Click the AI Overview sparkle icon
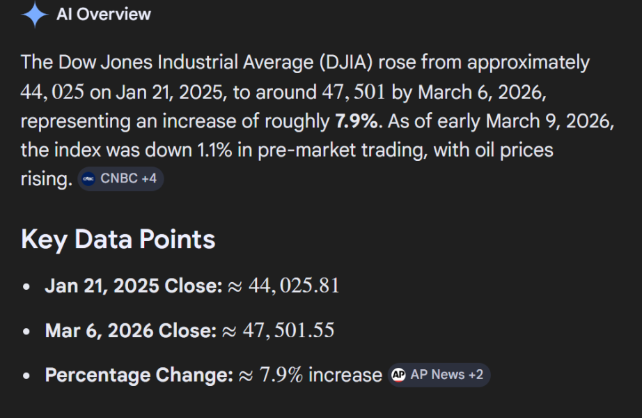This screenshot has height=418, width=642. 34,15
